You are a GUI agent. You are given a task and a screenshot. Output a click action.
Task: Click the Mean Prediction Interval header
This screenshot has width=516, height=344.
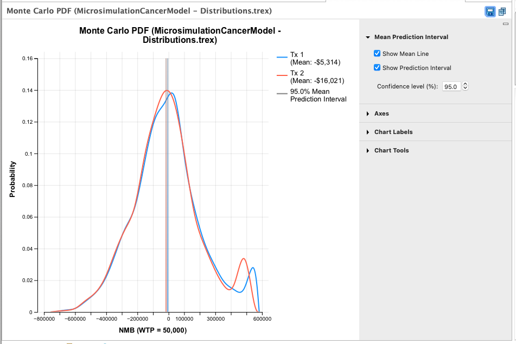pyautogui.click(x=411, y=37)
